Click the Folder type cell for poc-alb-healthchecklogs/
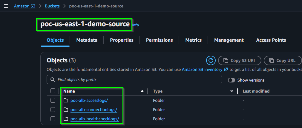Viewport: 302px width, 128px height. (159, 119)
